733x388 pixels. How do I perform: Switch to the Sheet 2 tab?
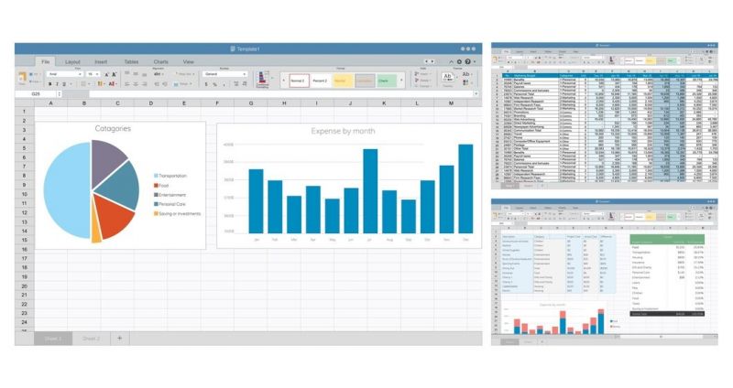90,338
